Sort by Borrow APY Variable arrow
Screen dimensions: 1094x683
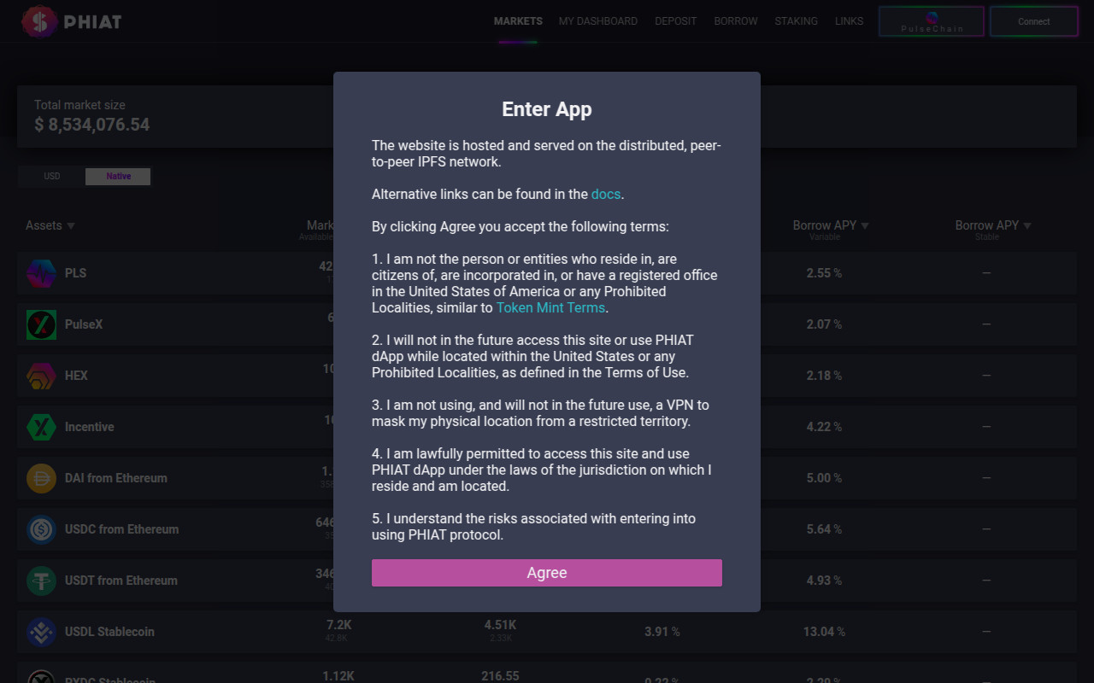[865, 226]
